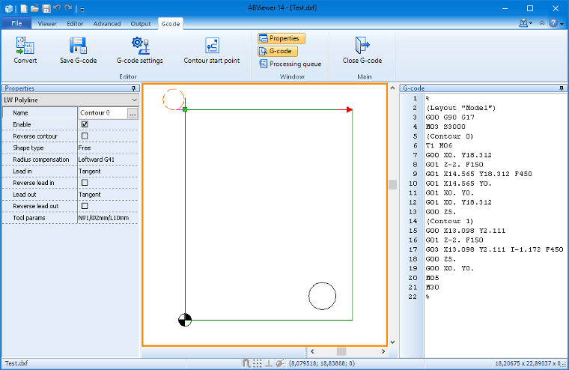
Task: Open G-code settings
Action: click(x=139, y=46)
